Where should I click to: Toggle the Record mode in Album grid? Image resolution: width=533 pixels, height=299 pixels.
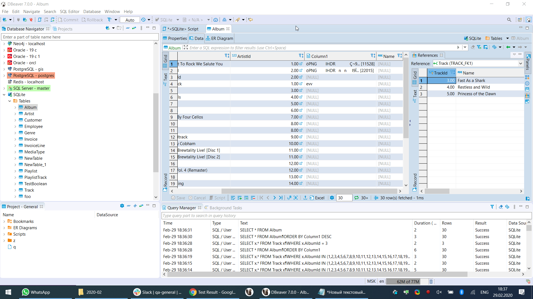165,181
